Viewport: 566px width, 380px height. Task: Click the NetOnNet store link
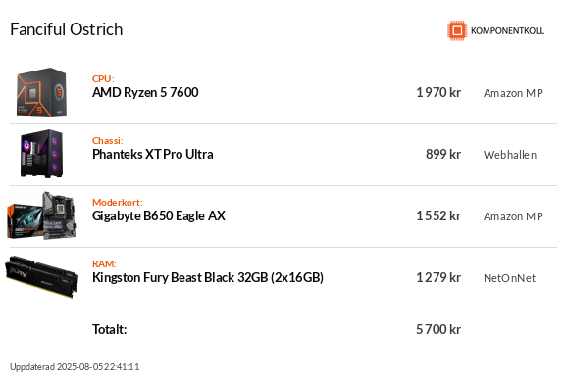(x=509, y=278)
